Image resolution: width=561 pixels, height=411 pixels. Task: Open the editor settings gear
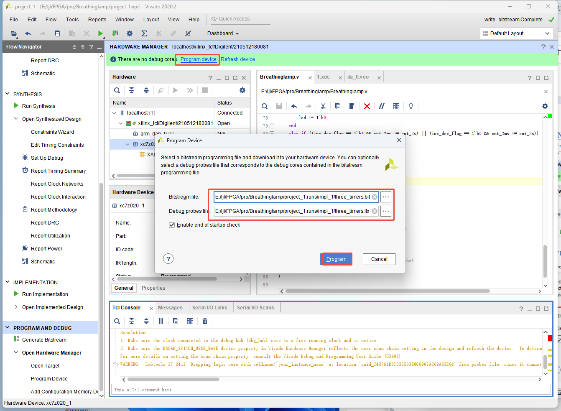545,106
